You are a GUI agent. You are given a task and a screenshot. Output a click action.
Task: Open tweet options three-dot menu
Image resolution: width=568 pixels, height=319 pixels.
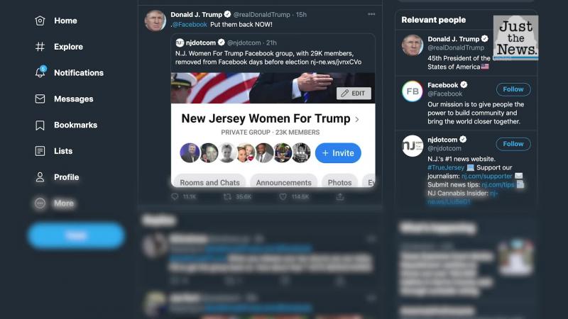click(x=371, y=14)
